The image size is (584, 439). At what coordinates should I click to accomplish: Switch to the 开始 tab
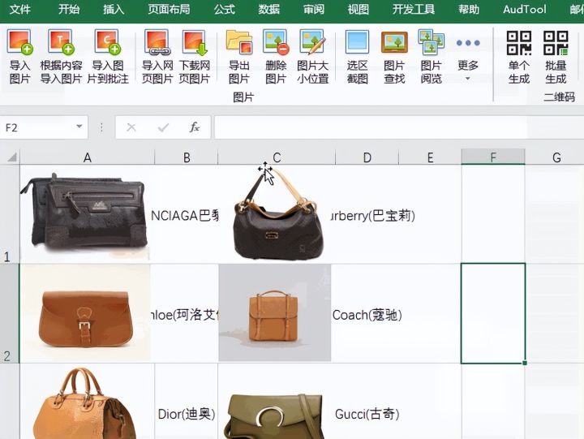coord(69,9)
